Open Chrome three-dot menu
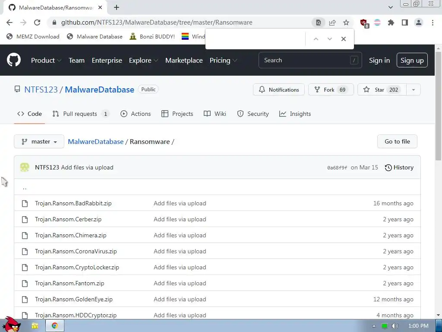This screenshot has width=442, height=332. click(x=433, y=22)
